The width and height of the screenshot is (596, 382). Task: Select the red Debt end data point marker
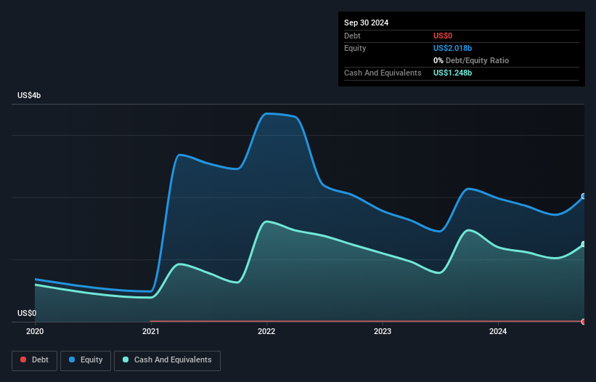click(584, 322)
